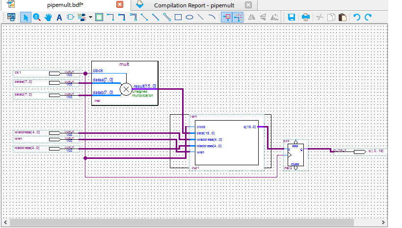Toggle the partial line selection button
The width and height of the screenshot is (402, 228).
tap(238, 17)
